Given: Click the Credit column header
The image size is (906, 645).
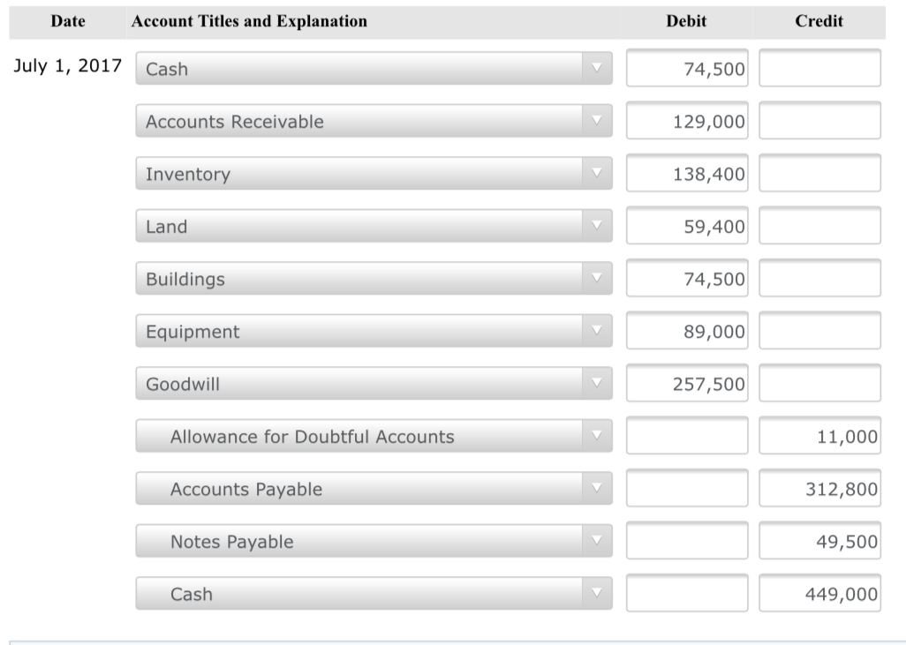Looking at the screenshot, I should click(818, 21).
